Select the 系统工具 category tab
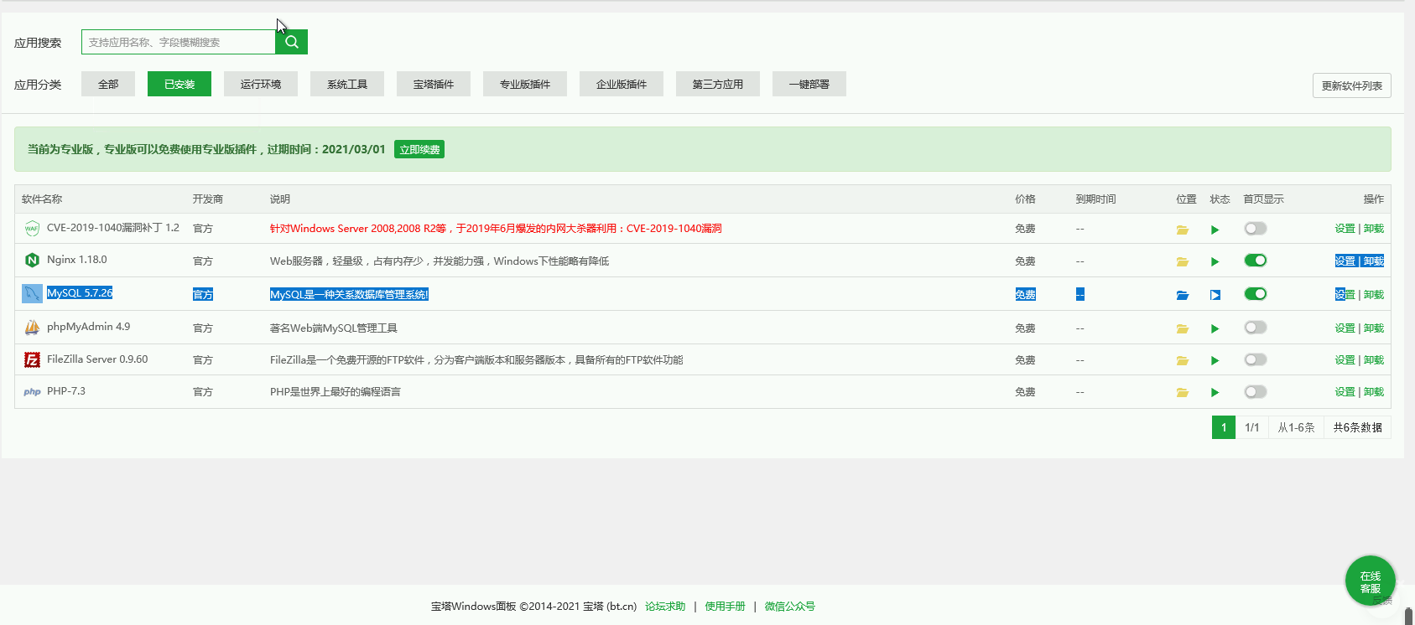The image size is (1415, 625). click(347, 84)
